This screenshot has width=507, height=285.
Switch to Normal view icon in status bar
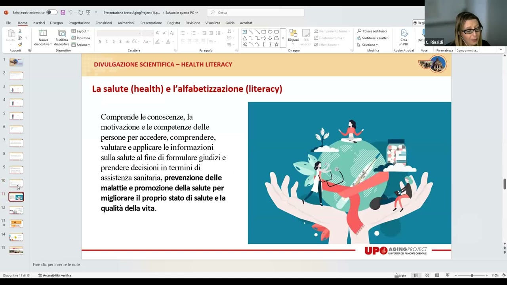click(x=416, y=275)
